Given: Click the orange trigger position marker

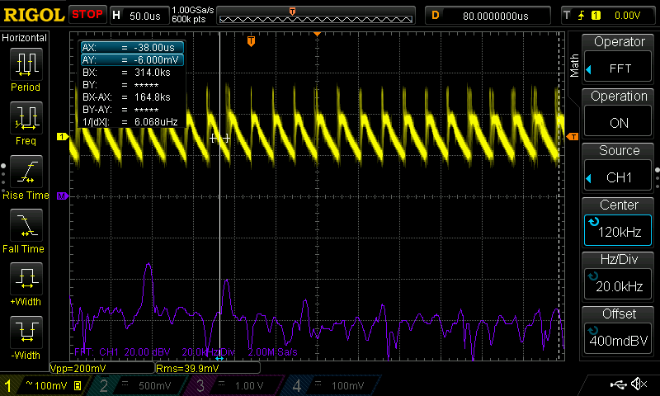Looking at the screenshot, I should coord(252,40).
